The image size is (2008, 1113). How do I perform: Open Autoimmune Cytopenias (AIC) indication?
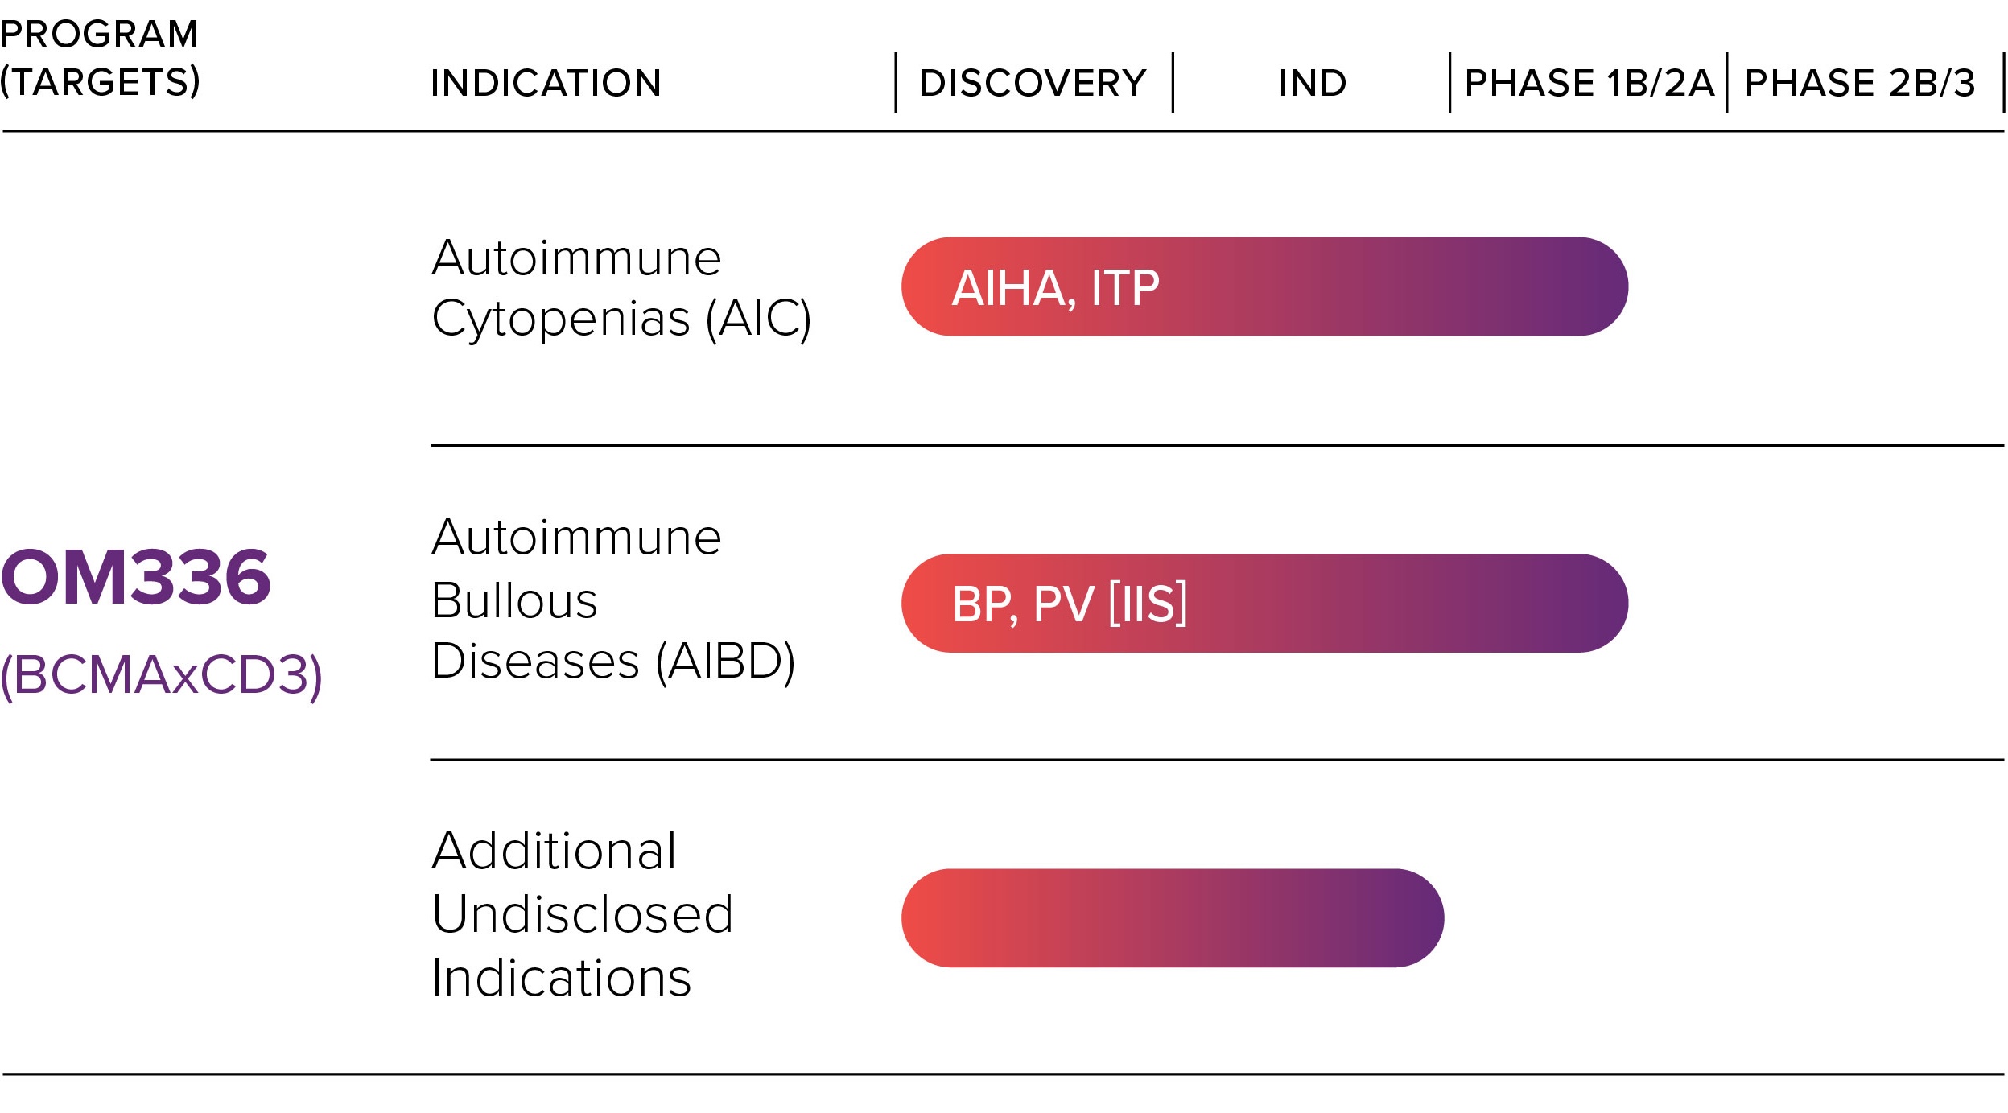[x=621, y=289]
